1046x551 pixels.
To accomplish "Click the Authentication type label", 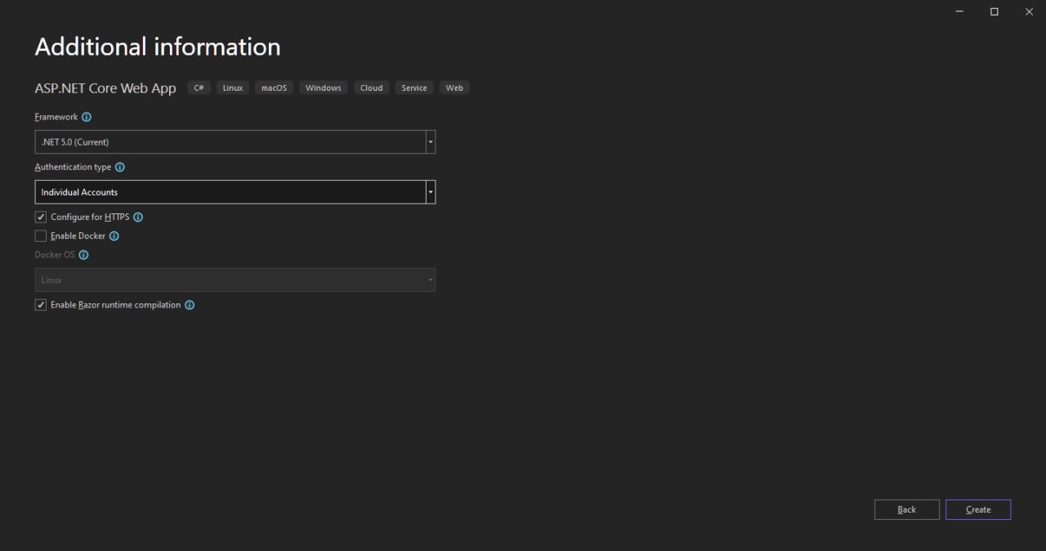I will (x=73, y=167).
